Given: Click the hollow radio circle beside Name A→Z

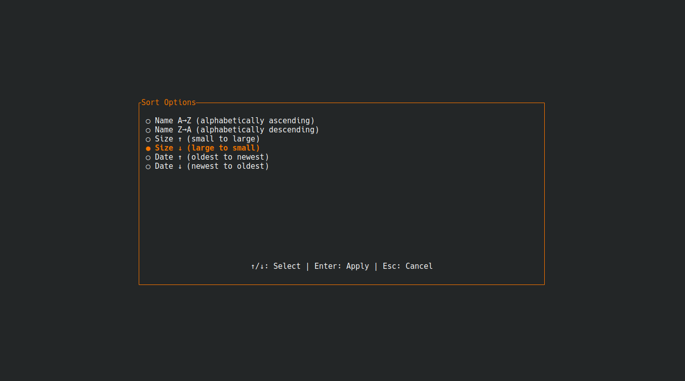Looking at the screenshot, I should pyautogui.click(x=148, y=121).
